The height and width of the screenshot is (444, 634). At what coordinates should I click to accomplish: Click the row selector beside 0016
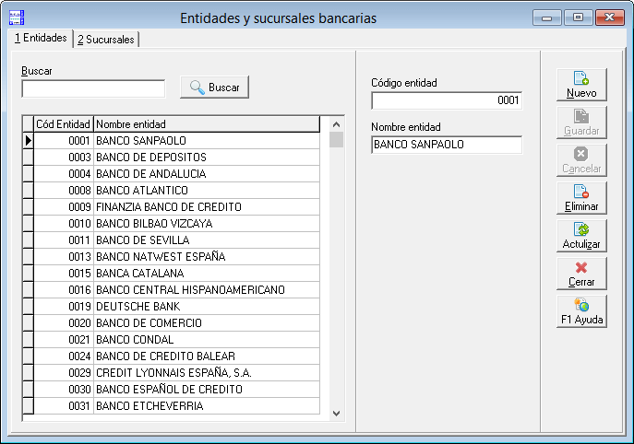28,290
